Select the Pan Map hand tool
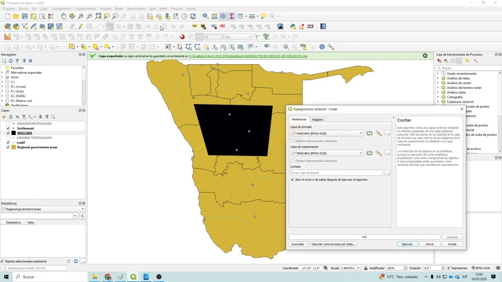The width and height of the screenshot is (502, 282). pyautogui.click(x=64, y=16)
